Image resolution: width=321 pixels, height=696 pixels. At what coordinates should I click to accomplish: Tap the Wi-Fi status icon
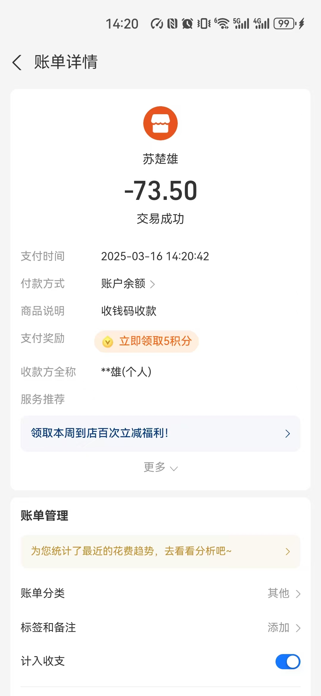click(x=222, y=23)
